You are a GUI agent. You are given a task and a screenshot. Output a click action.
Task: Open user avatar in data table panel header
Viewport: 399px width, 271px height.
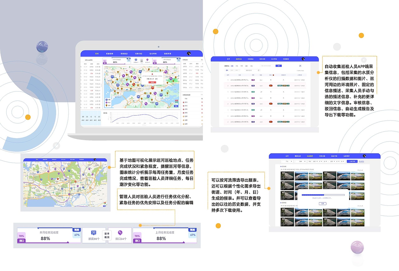coord(303,59)
